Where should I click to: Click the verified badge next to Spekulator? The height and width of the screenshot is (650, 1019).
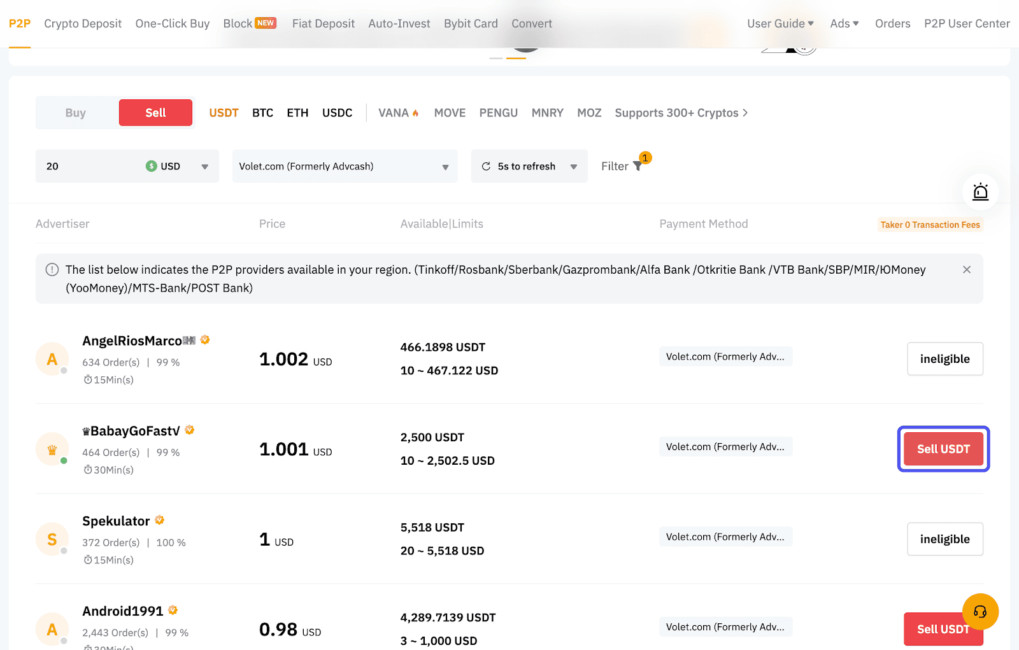pos(159,519)
